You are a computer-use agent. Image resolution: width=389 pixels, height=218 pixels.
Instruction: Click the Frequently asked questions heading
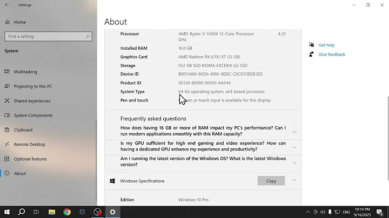point(153,119)
